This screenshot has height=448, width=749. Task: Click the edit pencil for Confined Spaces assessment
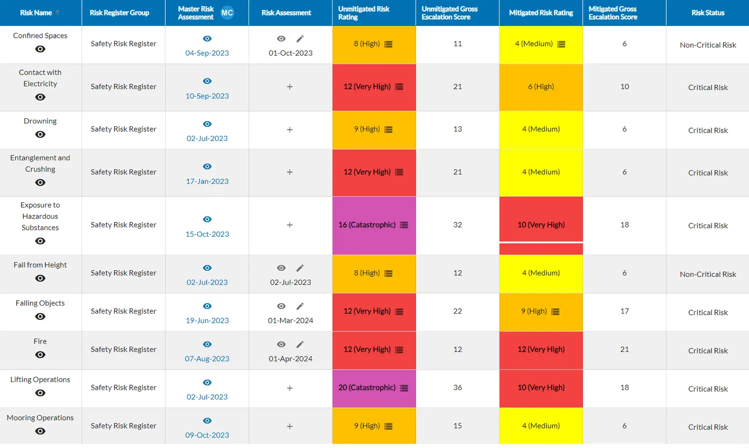tap(300, 39)
